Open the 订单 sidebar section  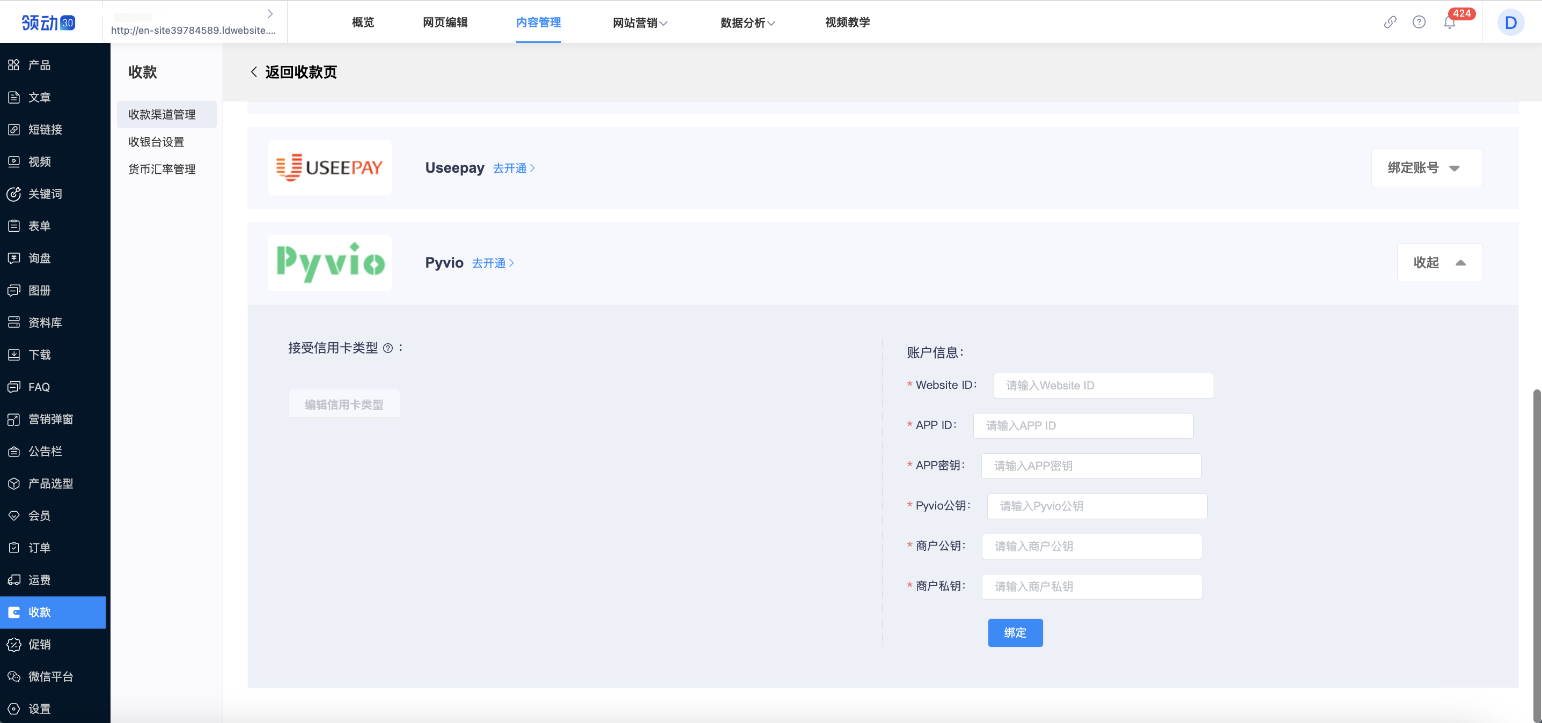14,548
